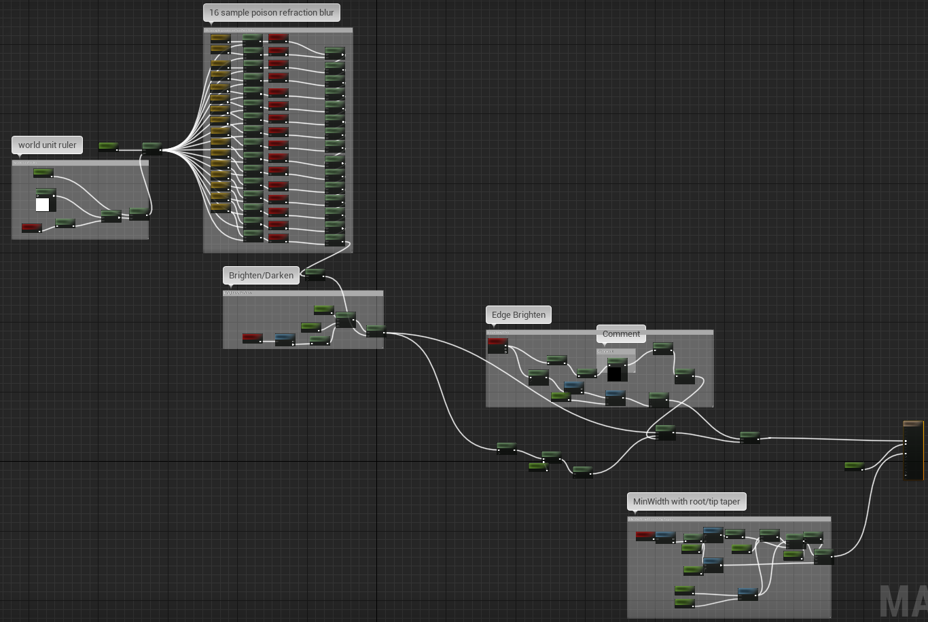Select the bright green node beside the output node
Viewport: 928px width, 622px height.
pyautogui.click(x=854, y=466)
